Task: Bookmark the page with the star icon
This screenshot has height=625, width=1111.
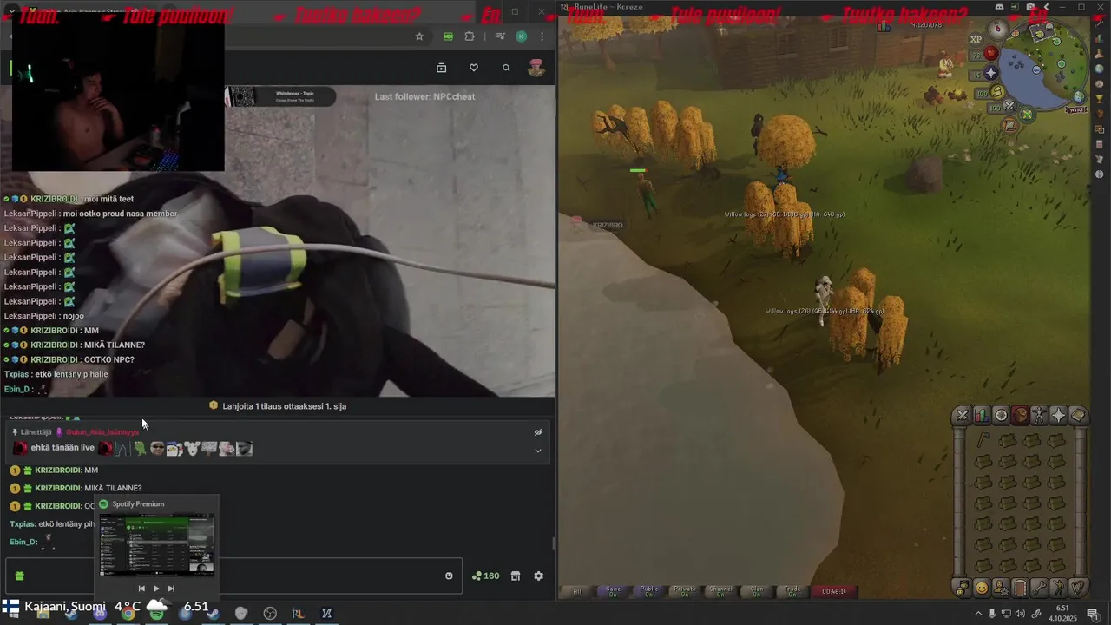Action: (419, 36)
